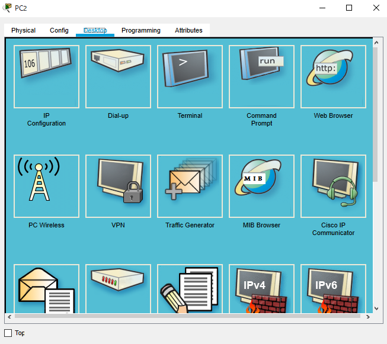This screenshot has height=344, width=387.
Task: Click the horizontal scrollbar thumb
Action: coord(187,316)
